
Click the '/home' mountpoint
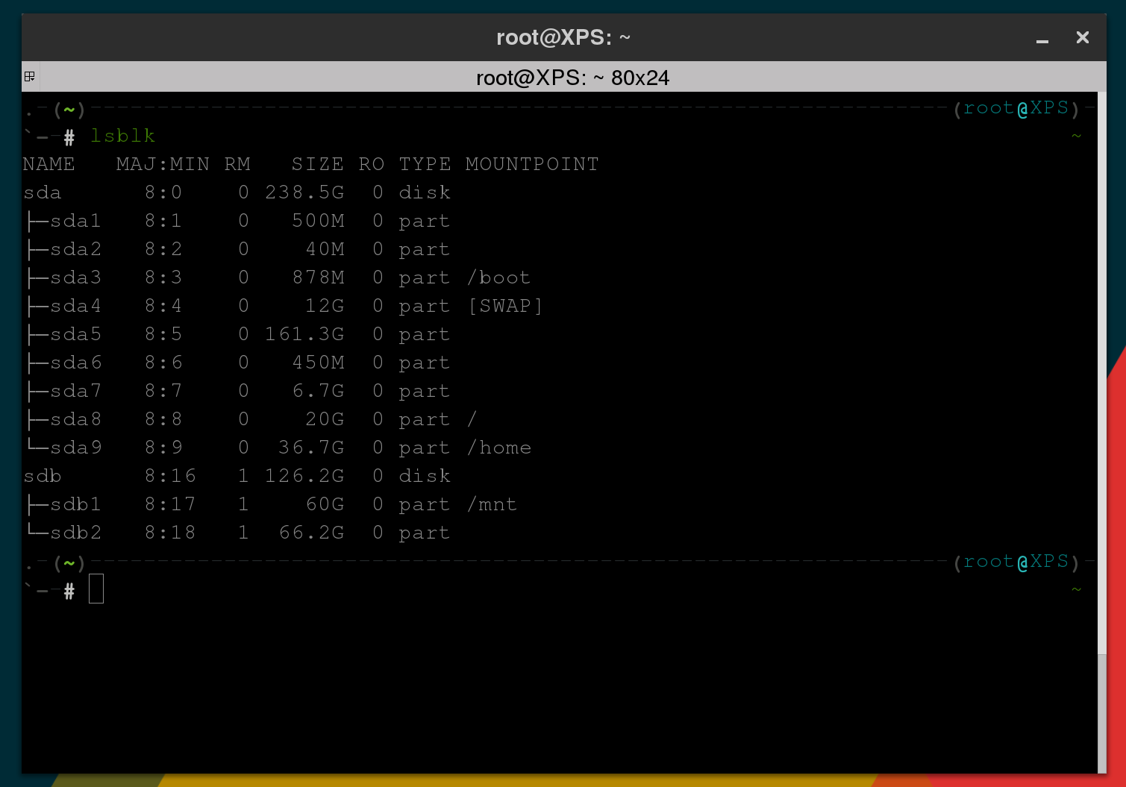(499, 448)
